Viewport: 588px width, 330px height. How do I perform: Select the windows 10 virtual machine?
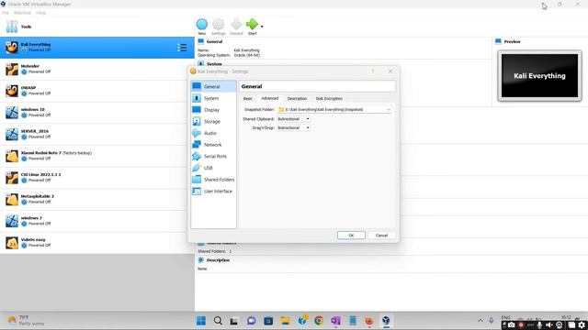click(97, 112)
